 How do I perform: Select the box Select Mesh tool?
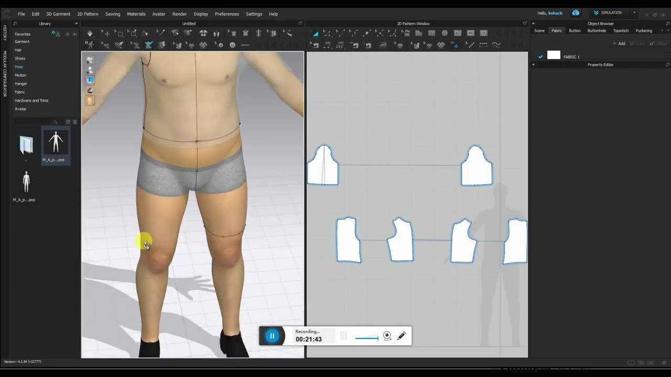[120, 34]
